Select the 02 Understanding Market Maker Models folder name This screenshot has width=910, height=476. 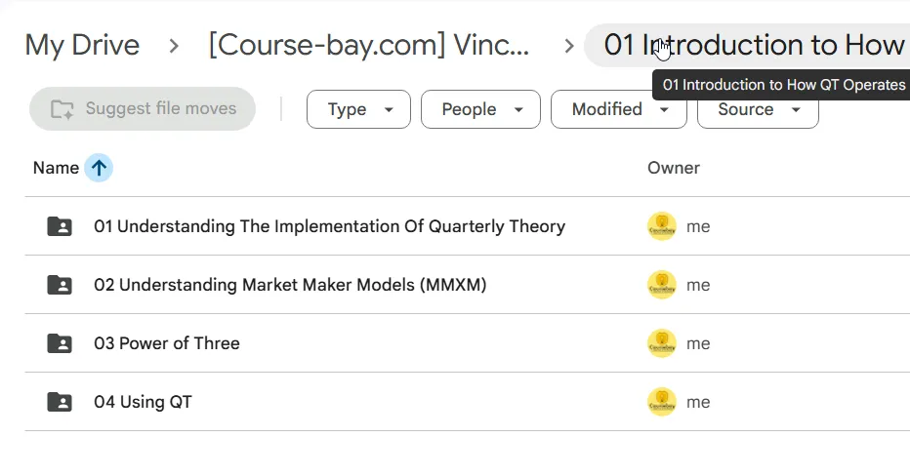point(290,285)
